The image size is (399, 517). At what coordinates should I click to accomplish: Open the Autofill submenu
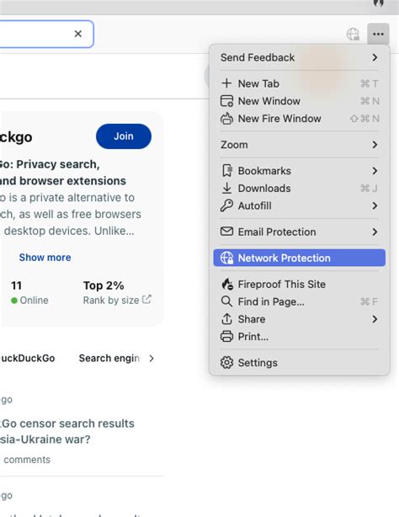point(299,205)
